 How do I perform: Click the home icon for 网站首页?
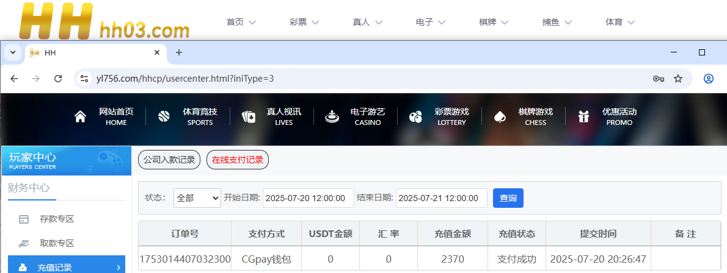tap(80, 117)
